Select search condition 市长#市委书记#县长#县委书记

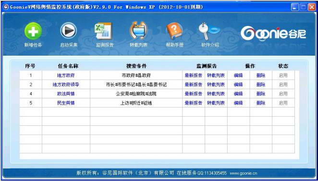pos(136,84)
